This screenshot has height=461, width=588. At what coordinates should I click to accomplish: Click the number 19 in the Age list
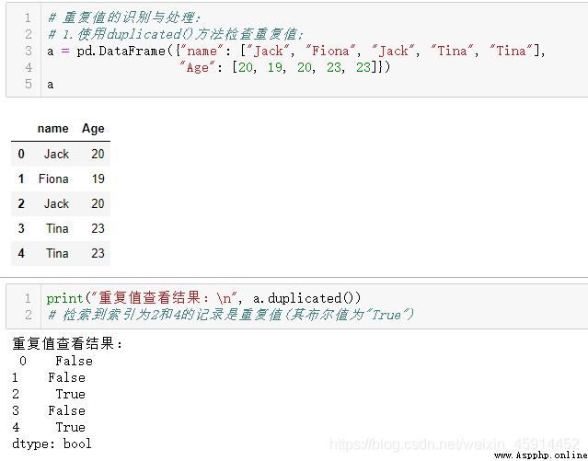[274, 67]
